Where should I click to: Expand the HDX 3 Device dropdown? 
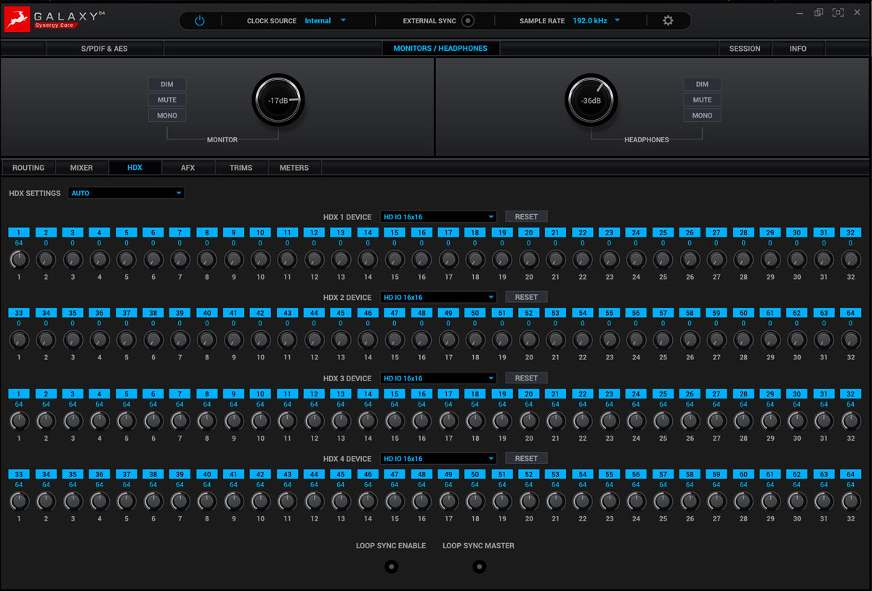(438, 378)
